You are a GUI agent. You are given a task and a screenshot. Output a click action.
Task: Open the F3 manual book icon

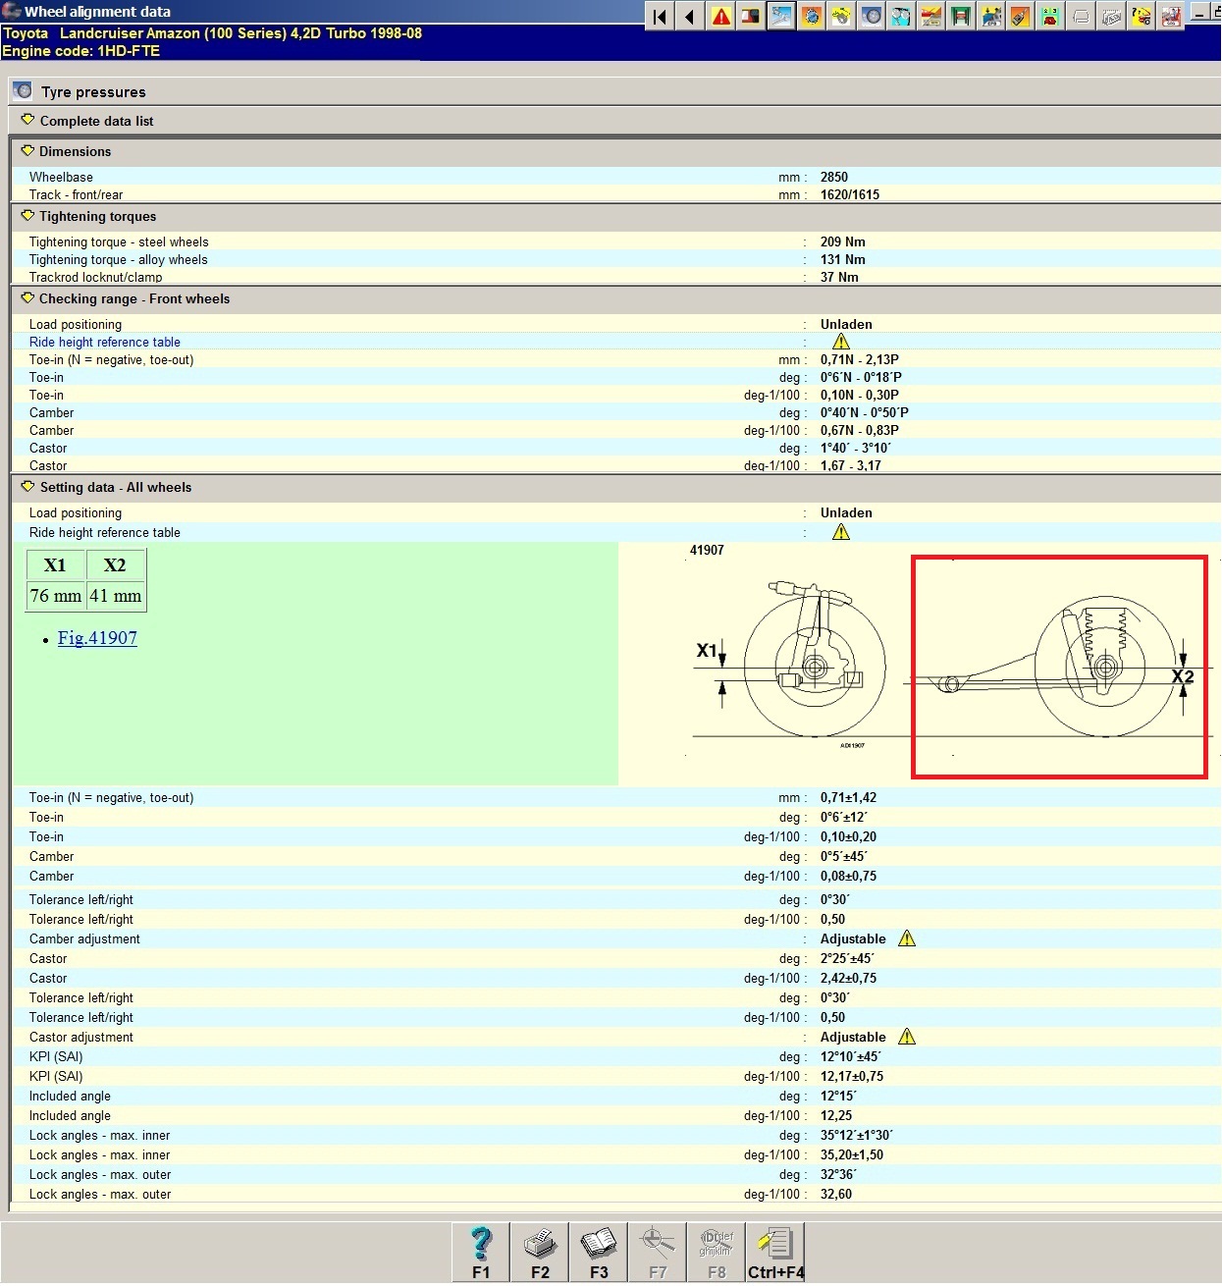point(599,1252)
